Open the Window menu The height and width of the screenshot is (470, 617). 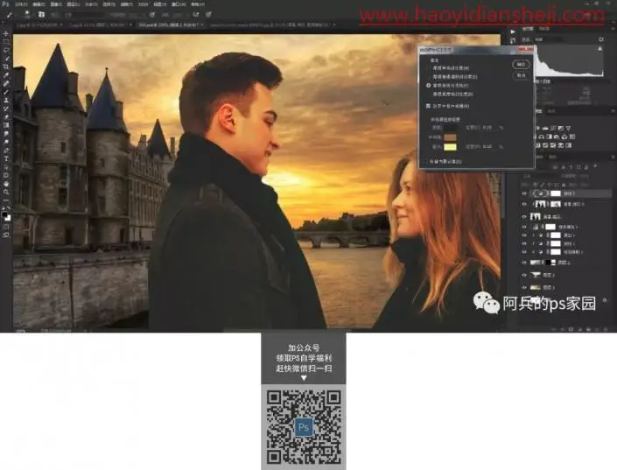pos(179,4)
